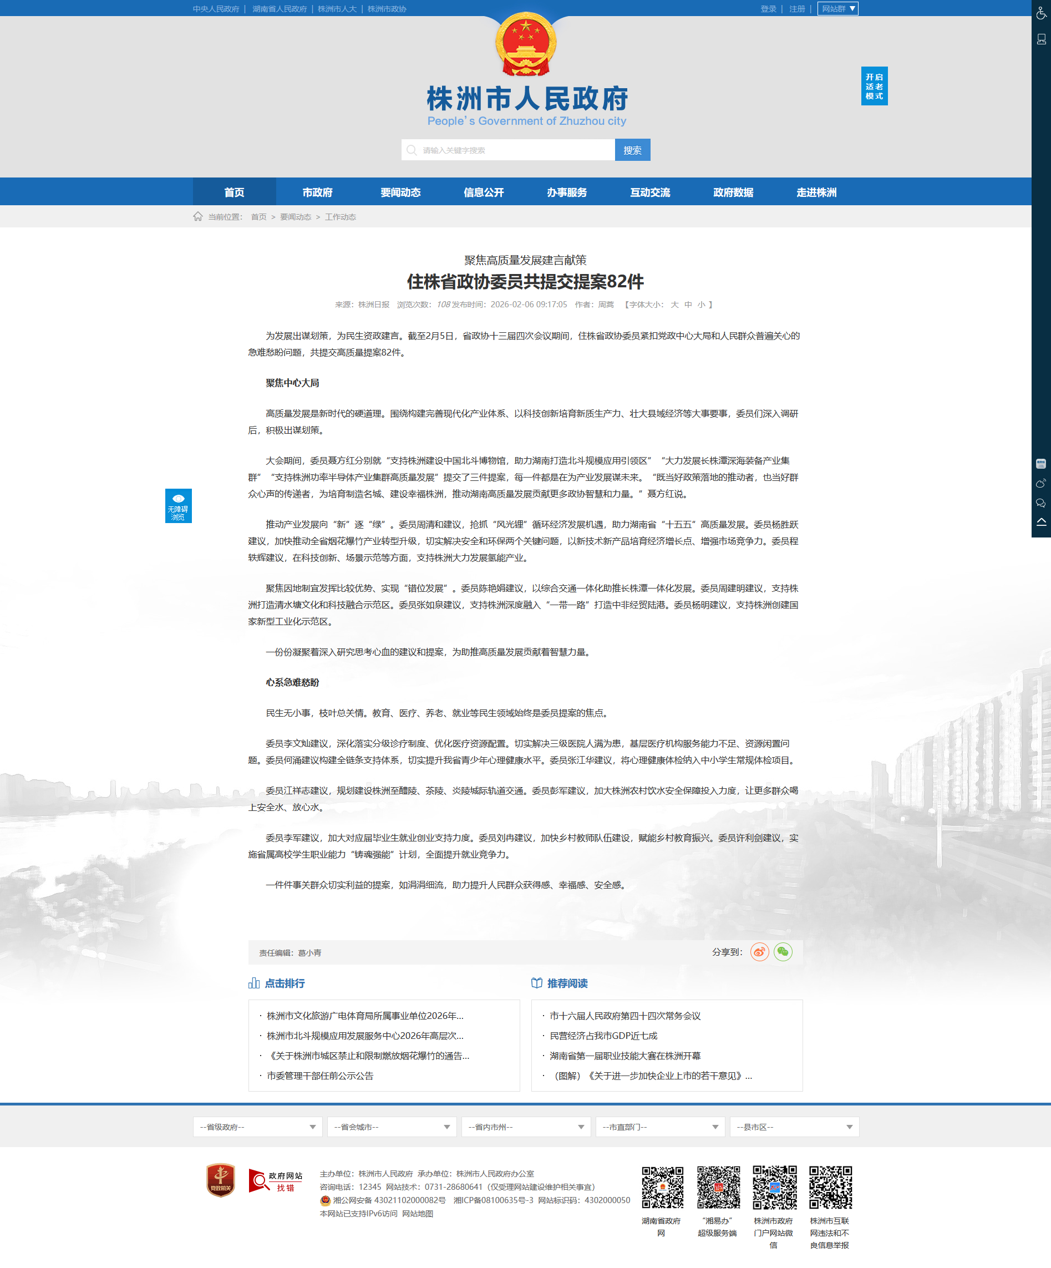Viewport: 1051px width, 1268px height.
Task: Share article to Weibo
Action: pos(759,952)
